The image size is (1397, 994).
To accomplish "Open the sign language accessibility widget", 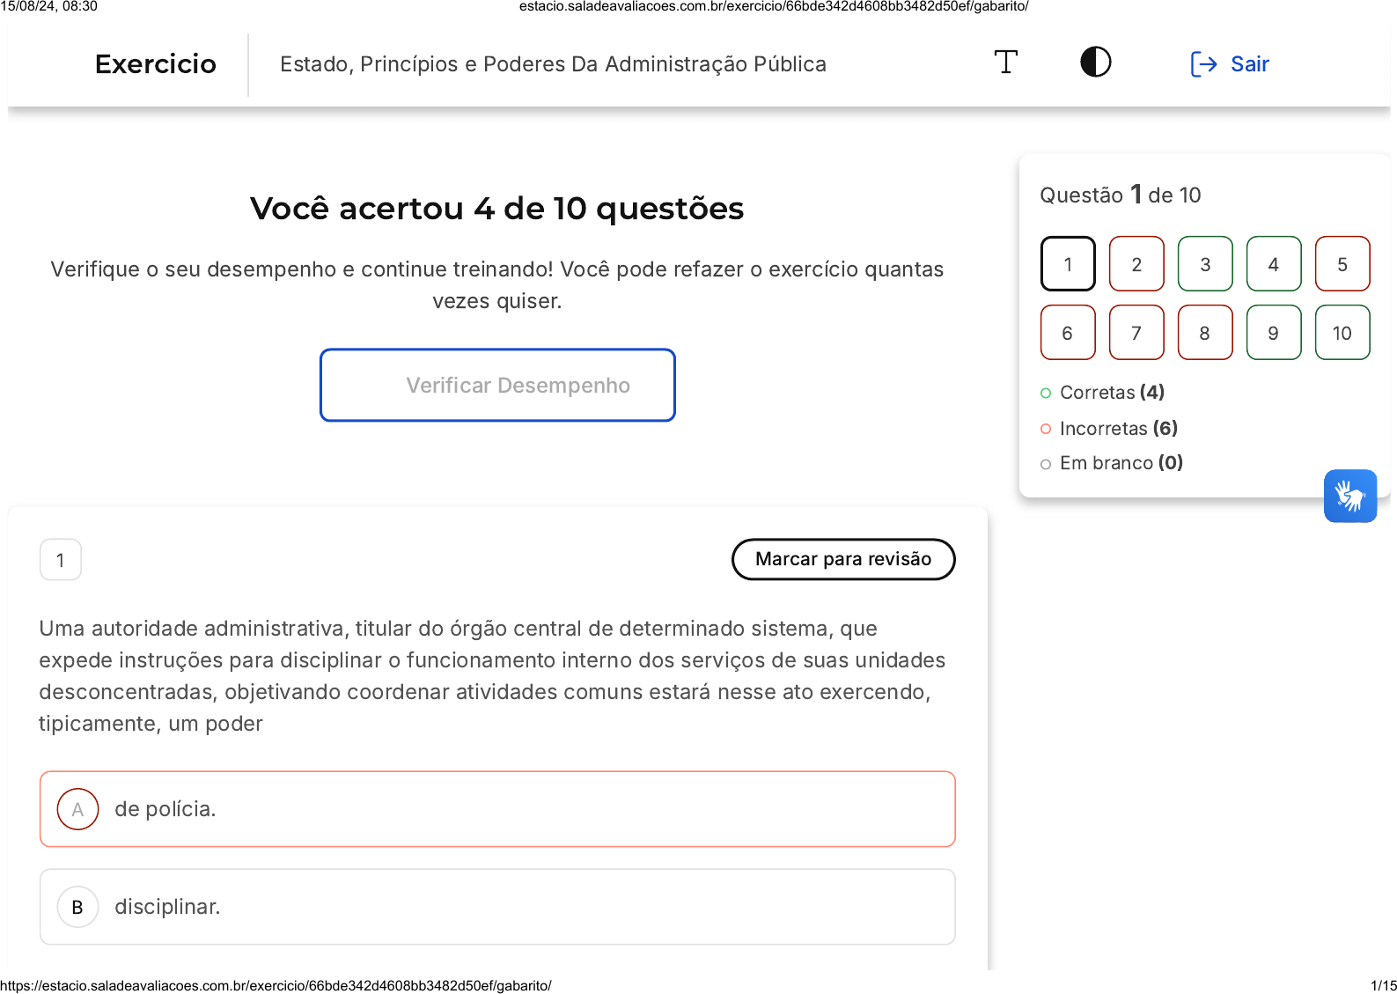I will coord(1349,496).
